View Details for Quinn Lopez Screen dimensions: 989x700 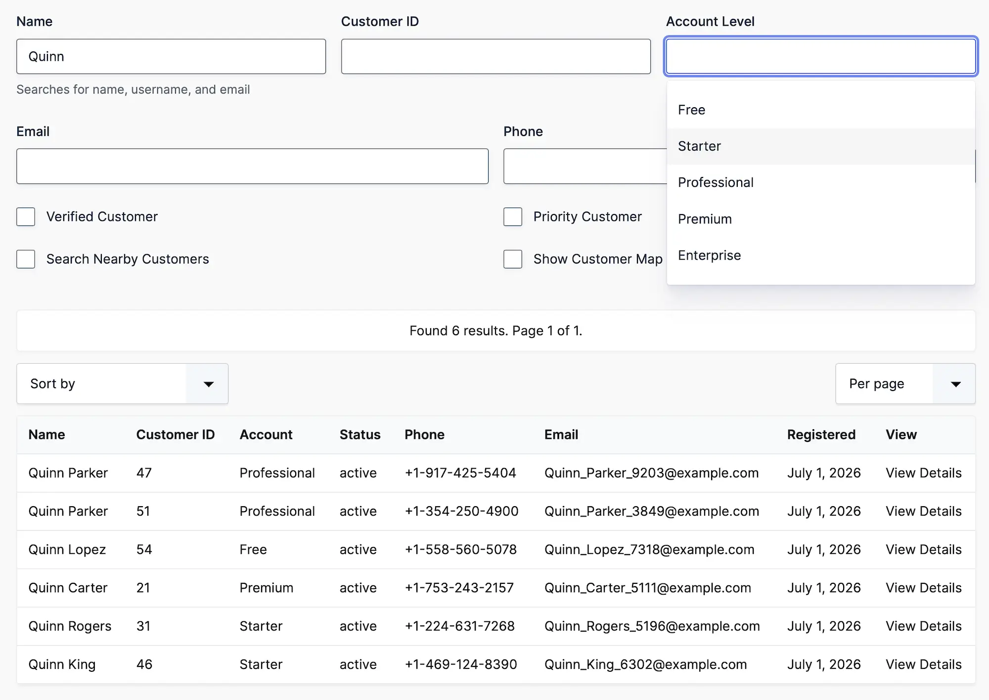pos(923,550)
